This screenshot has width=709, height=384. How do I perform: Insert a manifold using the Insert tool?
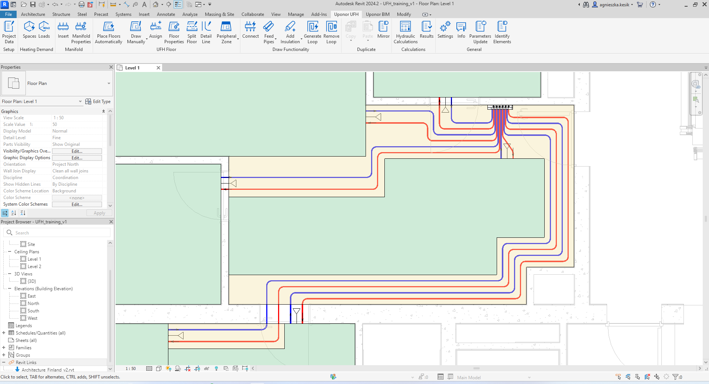pos(63,30)
